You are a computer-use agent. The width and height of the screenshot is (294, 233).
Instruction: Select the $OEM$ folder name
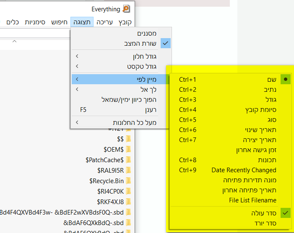click(x=114, y=150)
